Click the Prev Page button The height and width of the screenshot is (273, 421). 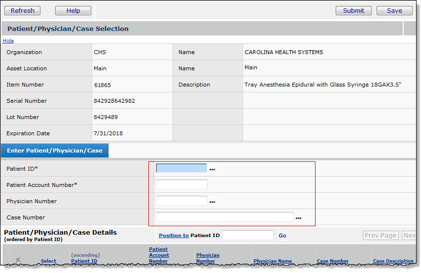click(381, 236)
